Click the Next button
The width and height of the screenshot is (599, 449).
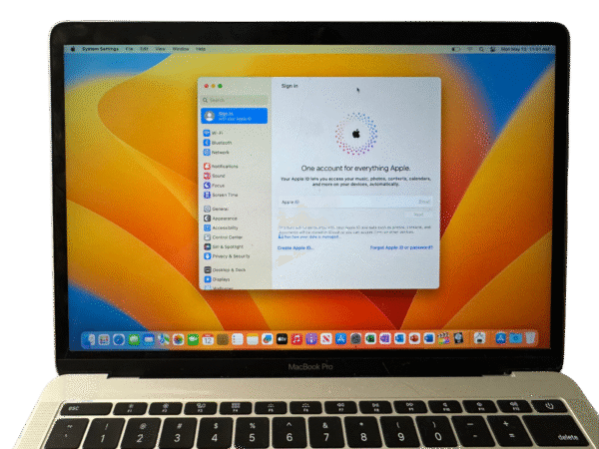pos(418,215)
